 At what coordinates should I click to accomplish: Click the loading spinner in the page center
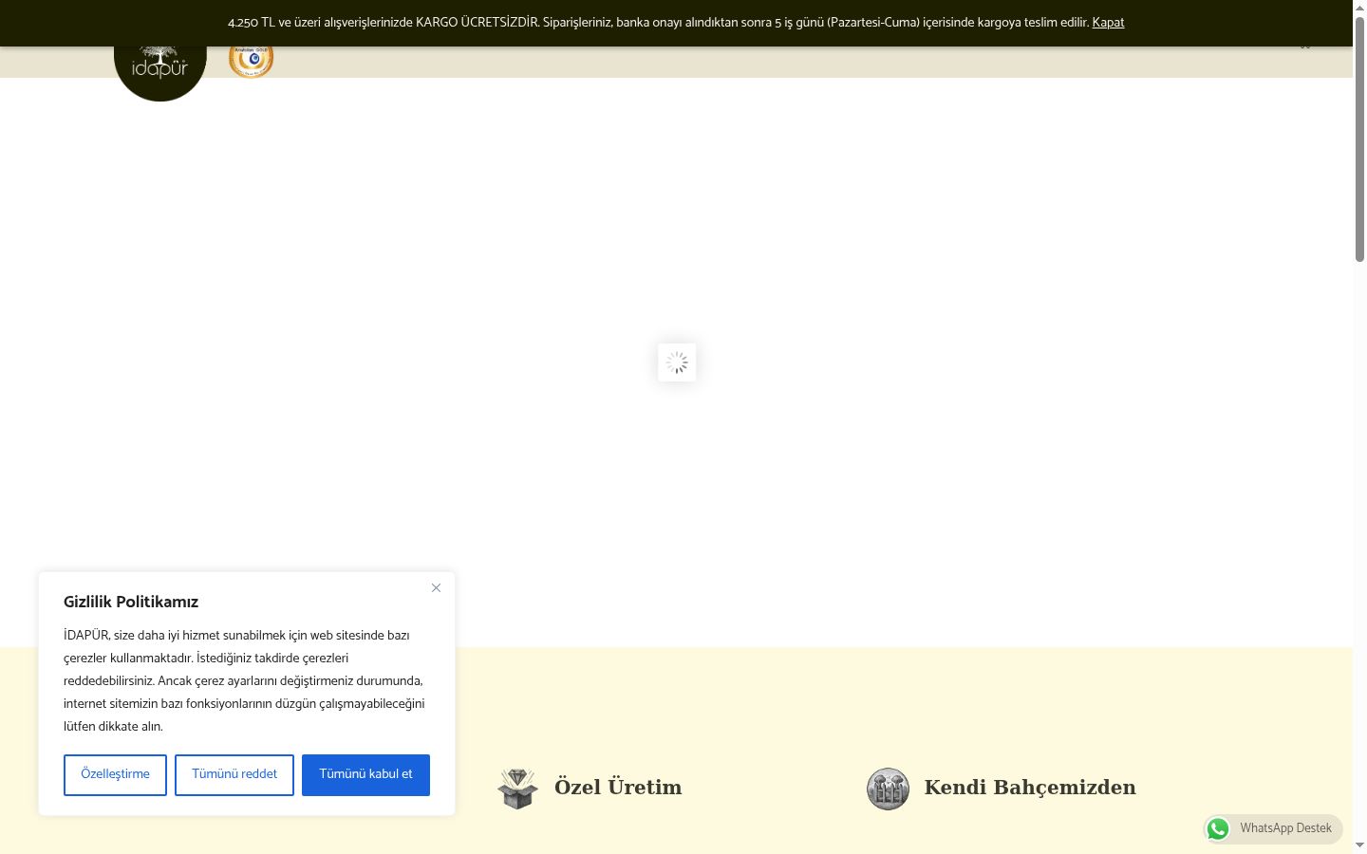click(677, 362)
